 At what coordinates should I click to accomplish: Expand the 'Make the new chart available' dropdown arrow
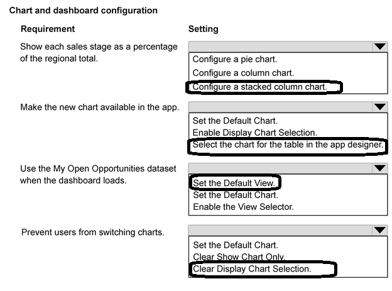(x=379, y=107)
